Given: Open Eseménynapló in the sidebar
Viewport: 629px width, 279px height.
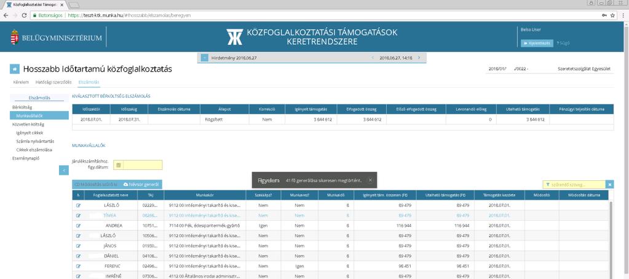Looking at the screenshot, I should pyautogui.click(x=26, y=158).
